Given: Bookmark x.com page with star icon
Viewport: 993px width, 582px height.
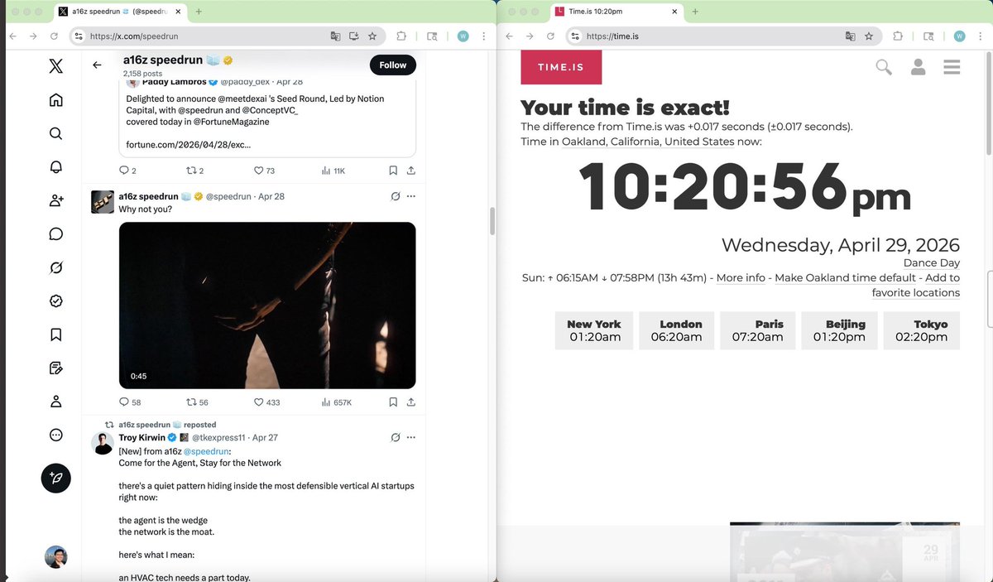Looking at the screenshot, I should [372, 36].
